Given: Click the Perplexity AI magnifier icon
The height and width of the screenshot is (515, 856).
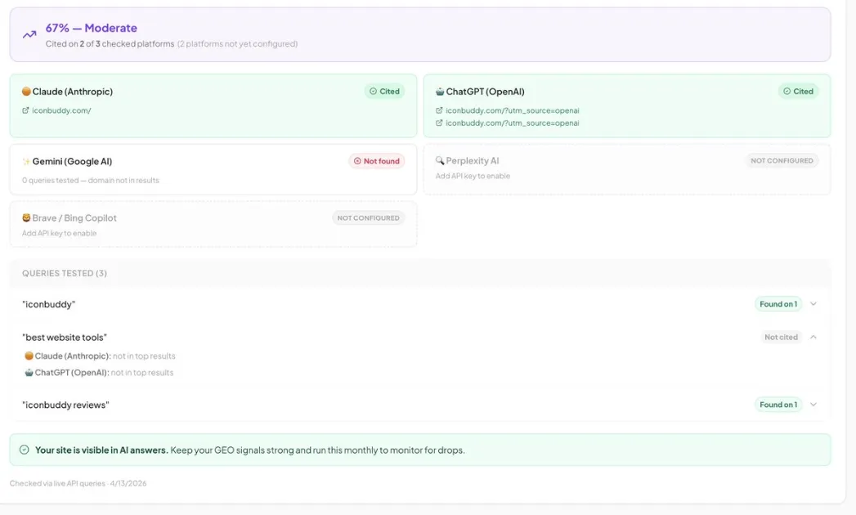Looking at the screenshot, I should coord(440,160).
